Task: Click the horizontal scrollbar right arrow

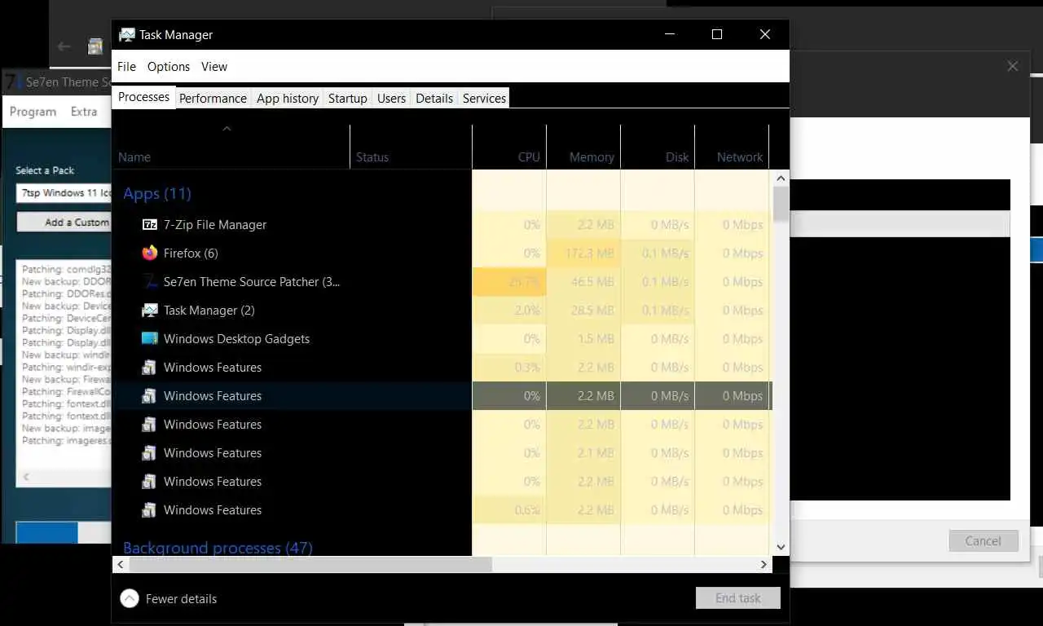Action: pos(764,564)
